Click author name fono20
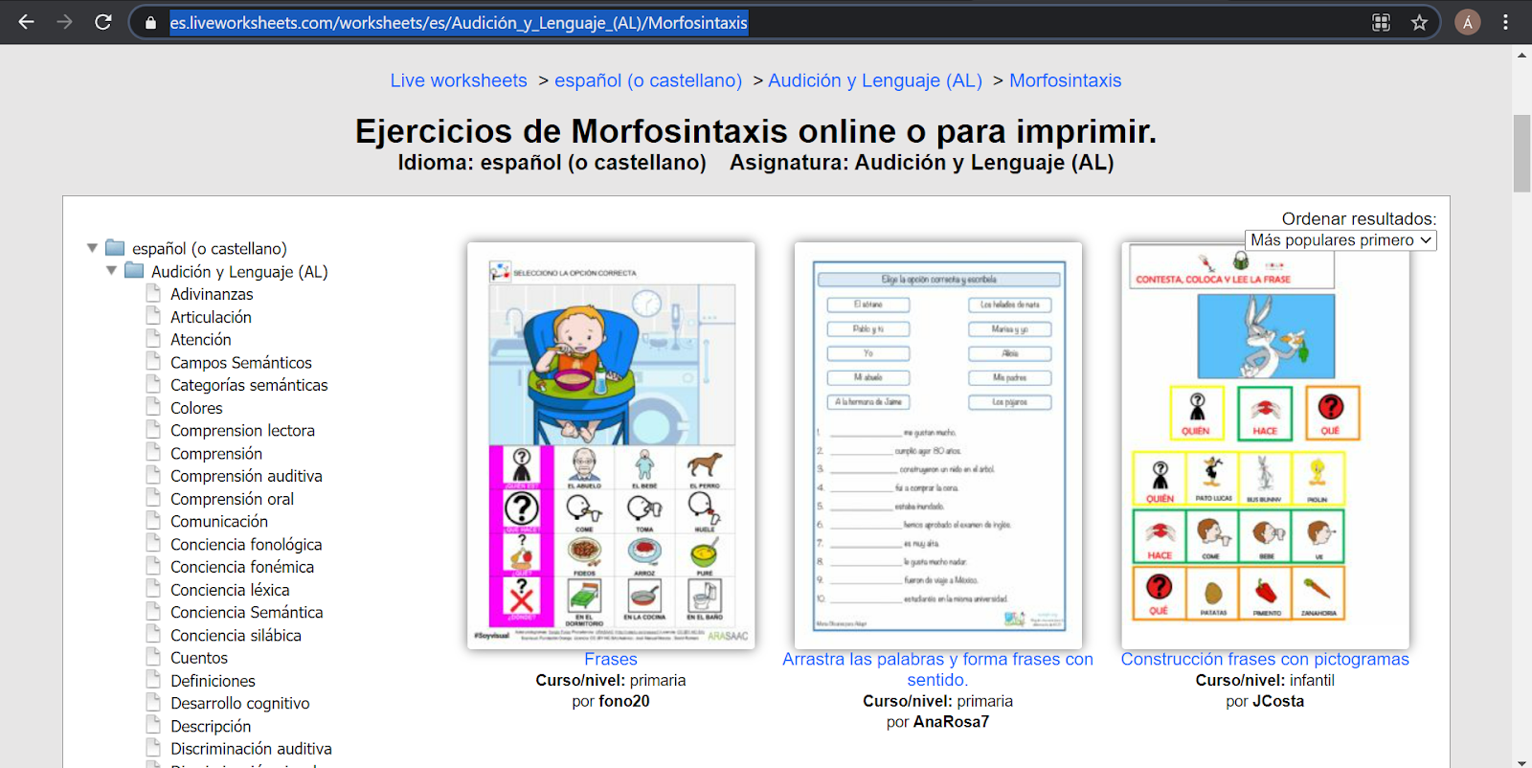 click(624, 701)
